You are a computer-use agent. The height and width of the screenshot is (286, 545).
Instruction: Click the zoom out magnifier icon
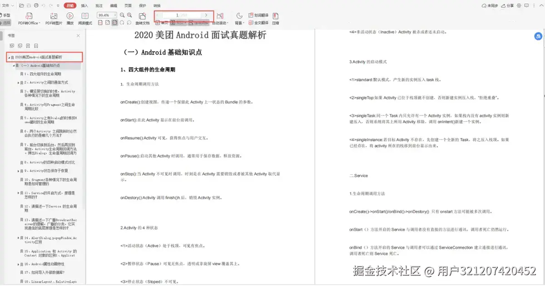click(x=122, y=15)
